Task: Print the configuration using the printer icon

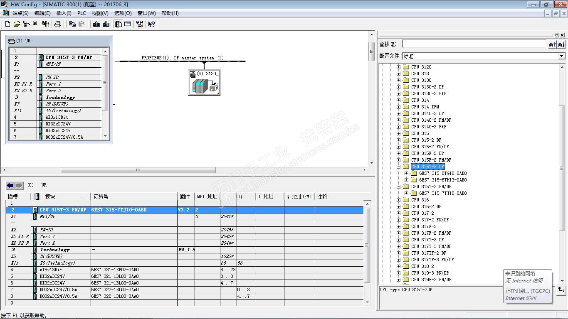Action: point(58,24)
